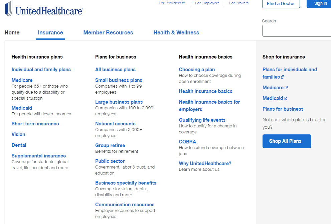Image resolution: width=331 pixels, height=224 pixels.
Task: Click the Medicare external link under Shop for insurance
Action: point(275,88)
